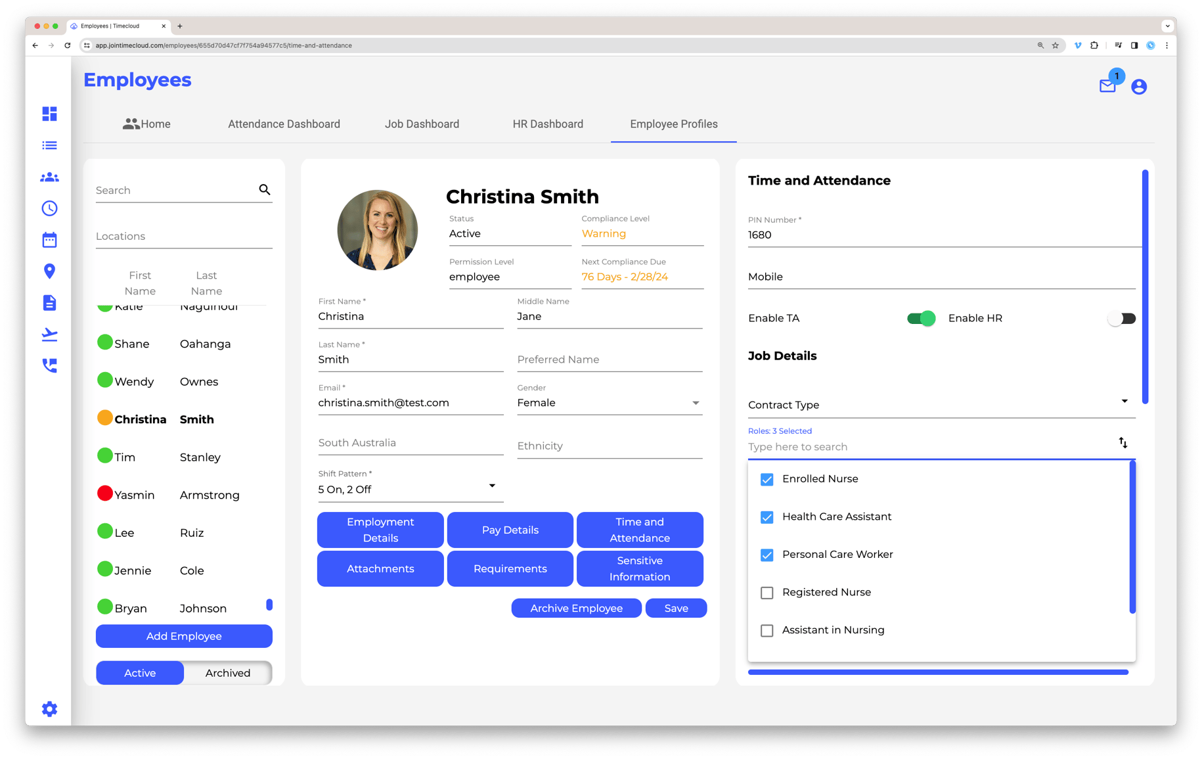Expand the Gender dropdown
Screen dimensions: 1202x759
point(695,403)
